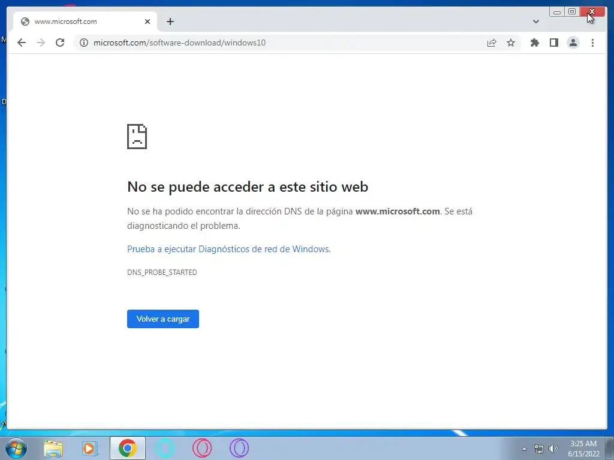
Task: Open the volume speaker tray icon
Action: tap(553, 449)
